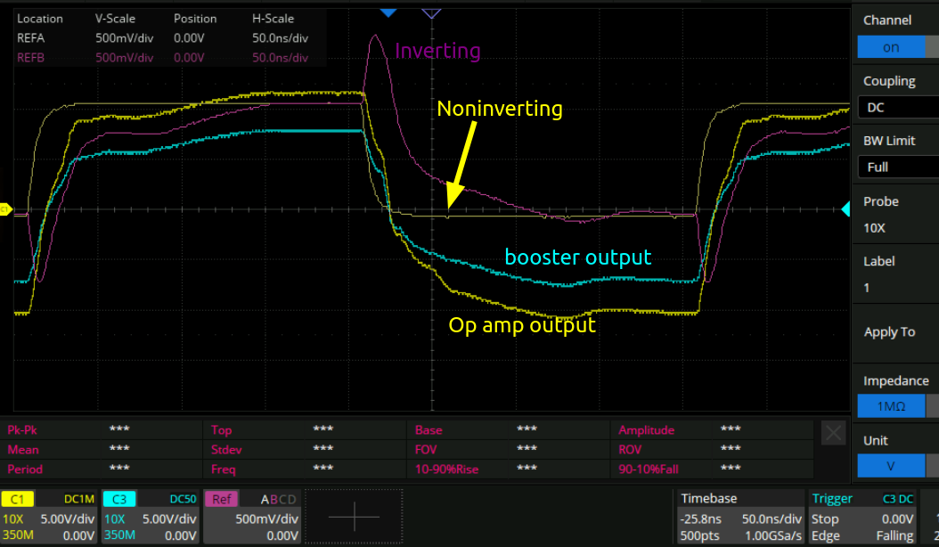Open the BW Limit Full dropdown

coord(894,167)
